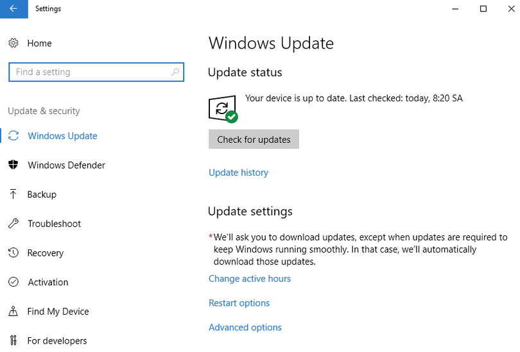520x352 pixels.
Task: Click the Recovery clock-arrow icon
Action: click(x=13, y=253)
